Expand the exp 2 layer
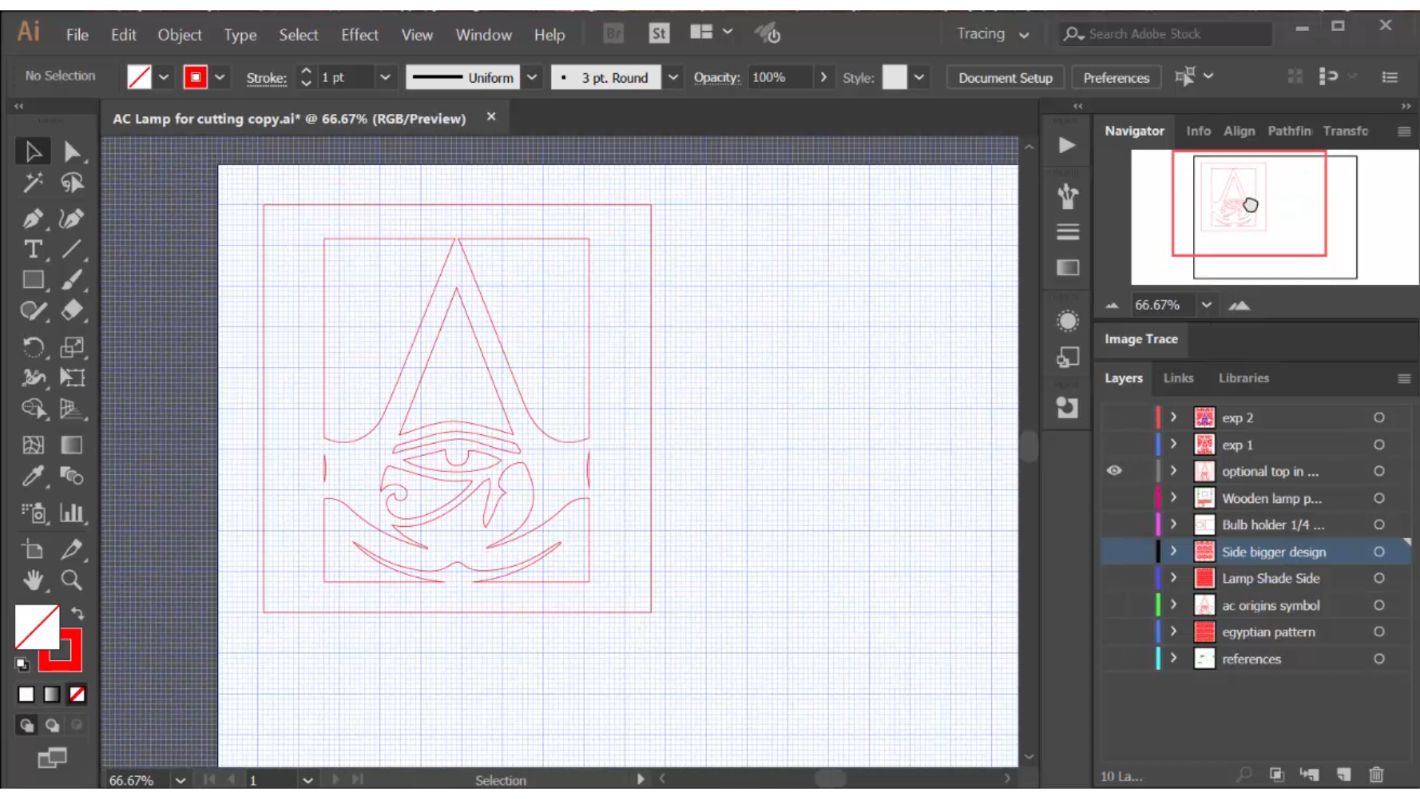Image resolution: width=1420 pixels, height=799 pixels. coord(1173,417)
